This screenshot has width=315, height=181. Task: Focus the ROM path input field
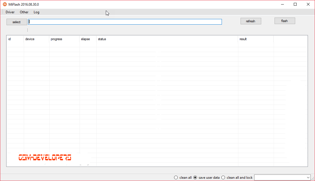125,22
